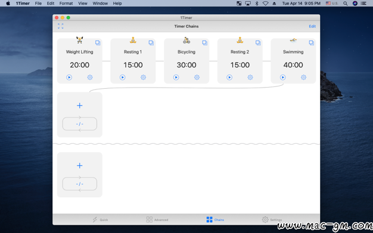Open the AirPlay display menu icon
This screenshot has height=233, width=373.
tap(248, 4)
